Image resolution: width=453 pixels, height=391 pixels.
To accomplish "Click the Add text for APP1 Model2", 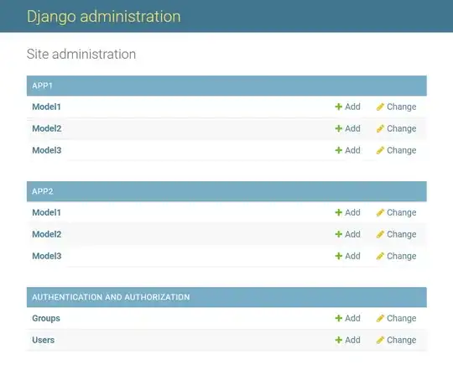I will (352, 128).
